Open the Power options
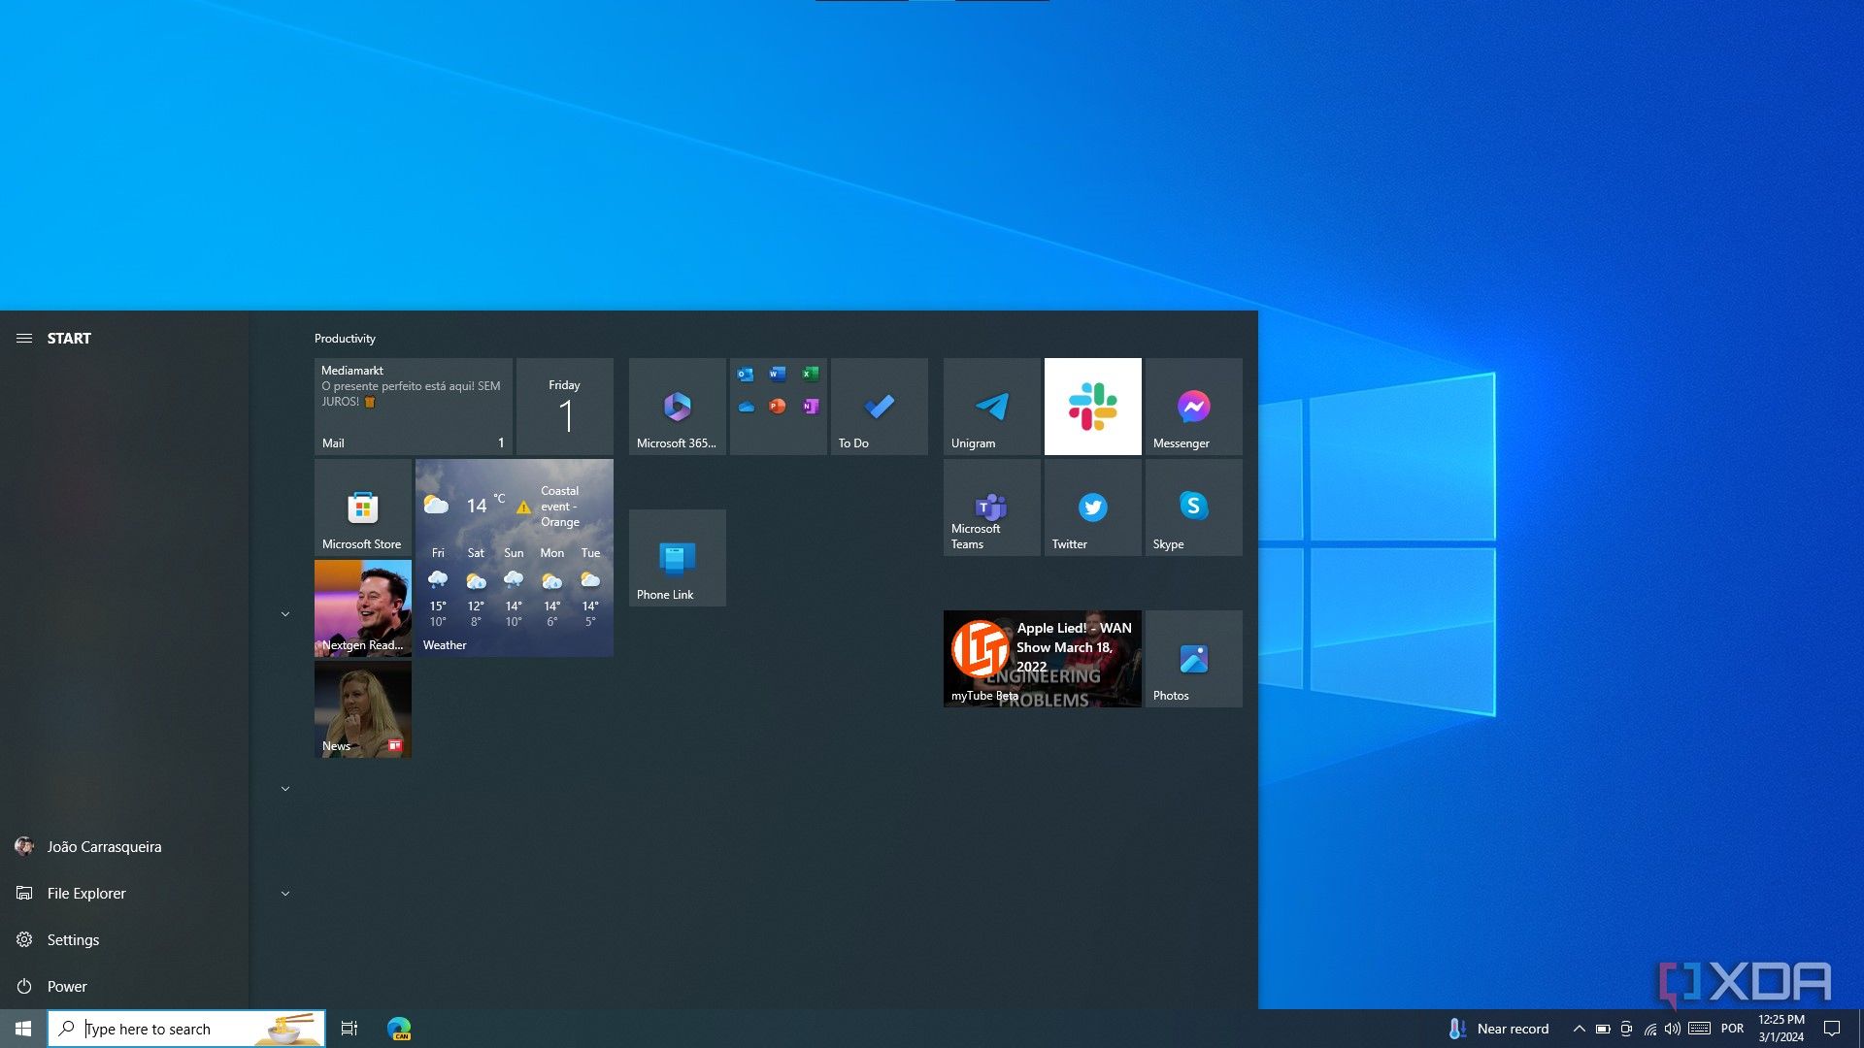1864x1048 pixels. (124, 987)
